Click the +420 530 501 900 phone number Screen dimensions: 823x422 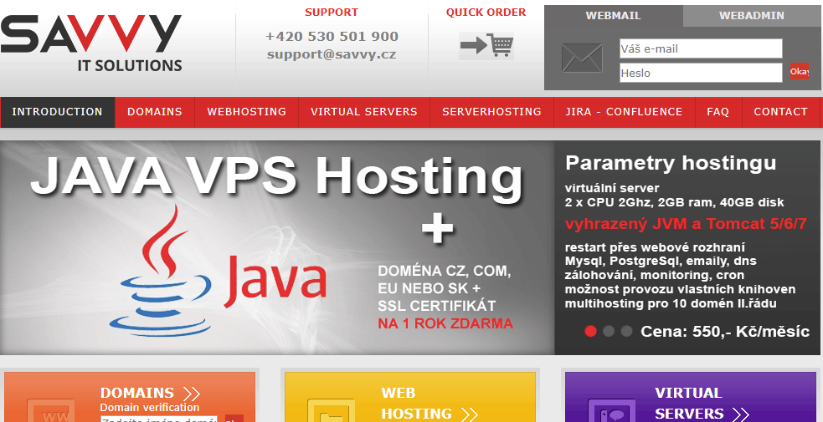pos(332,37)
